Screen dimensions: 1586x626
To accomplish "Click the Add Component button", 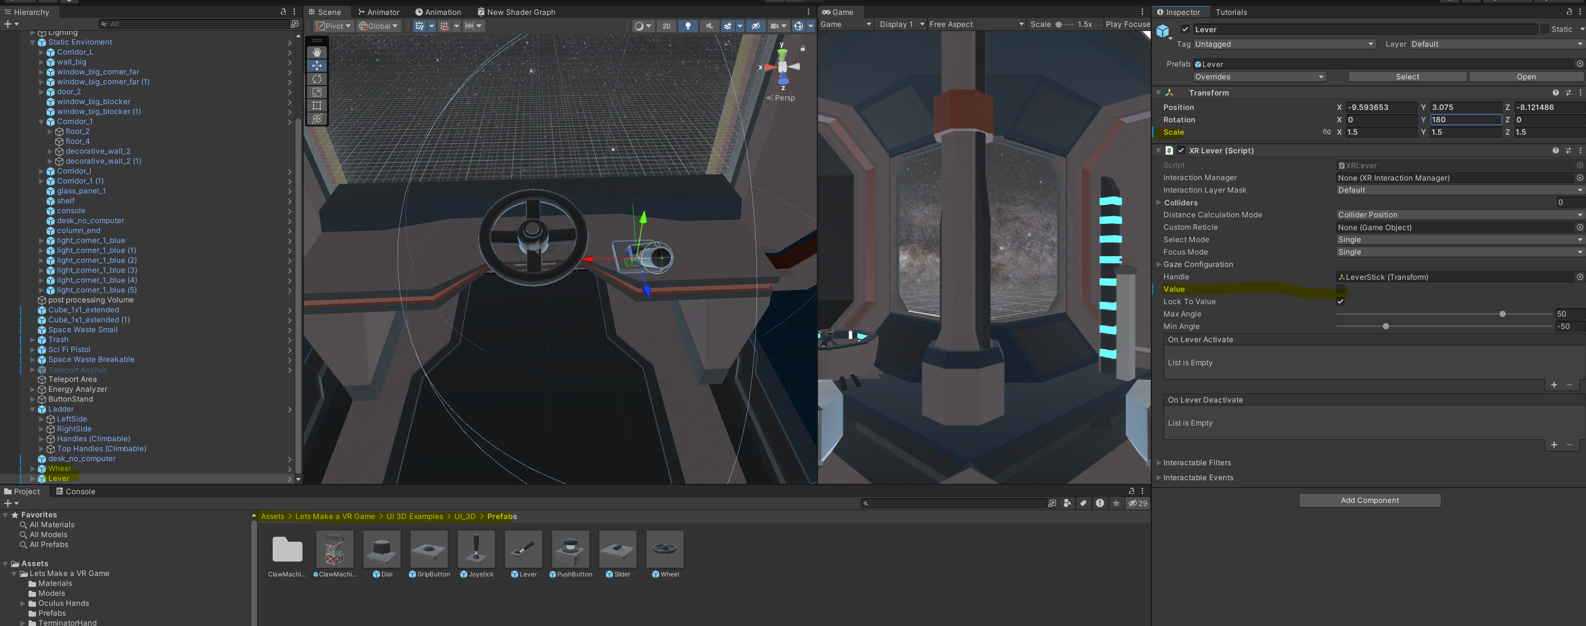I will point(1369,500).
